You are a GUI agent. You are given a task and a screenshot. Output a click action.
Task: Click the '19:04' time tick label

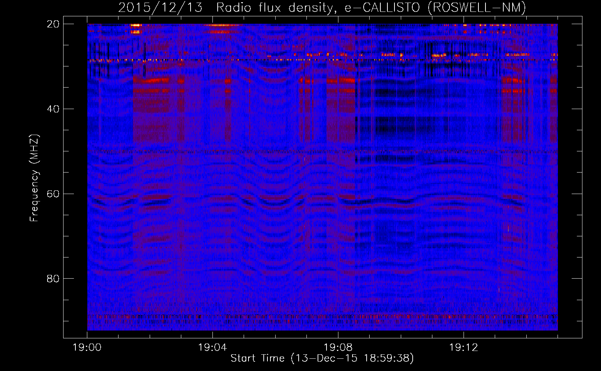point(212,348)
